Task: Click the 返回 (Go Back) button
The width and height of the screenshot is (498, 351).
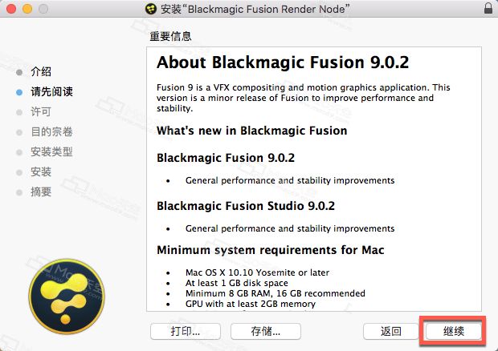Action: pyautogui.click(x=391, y=331)
